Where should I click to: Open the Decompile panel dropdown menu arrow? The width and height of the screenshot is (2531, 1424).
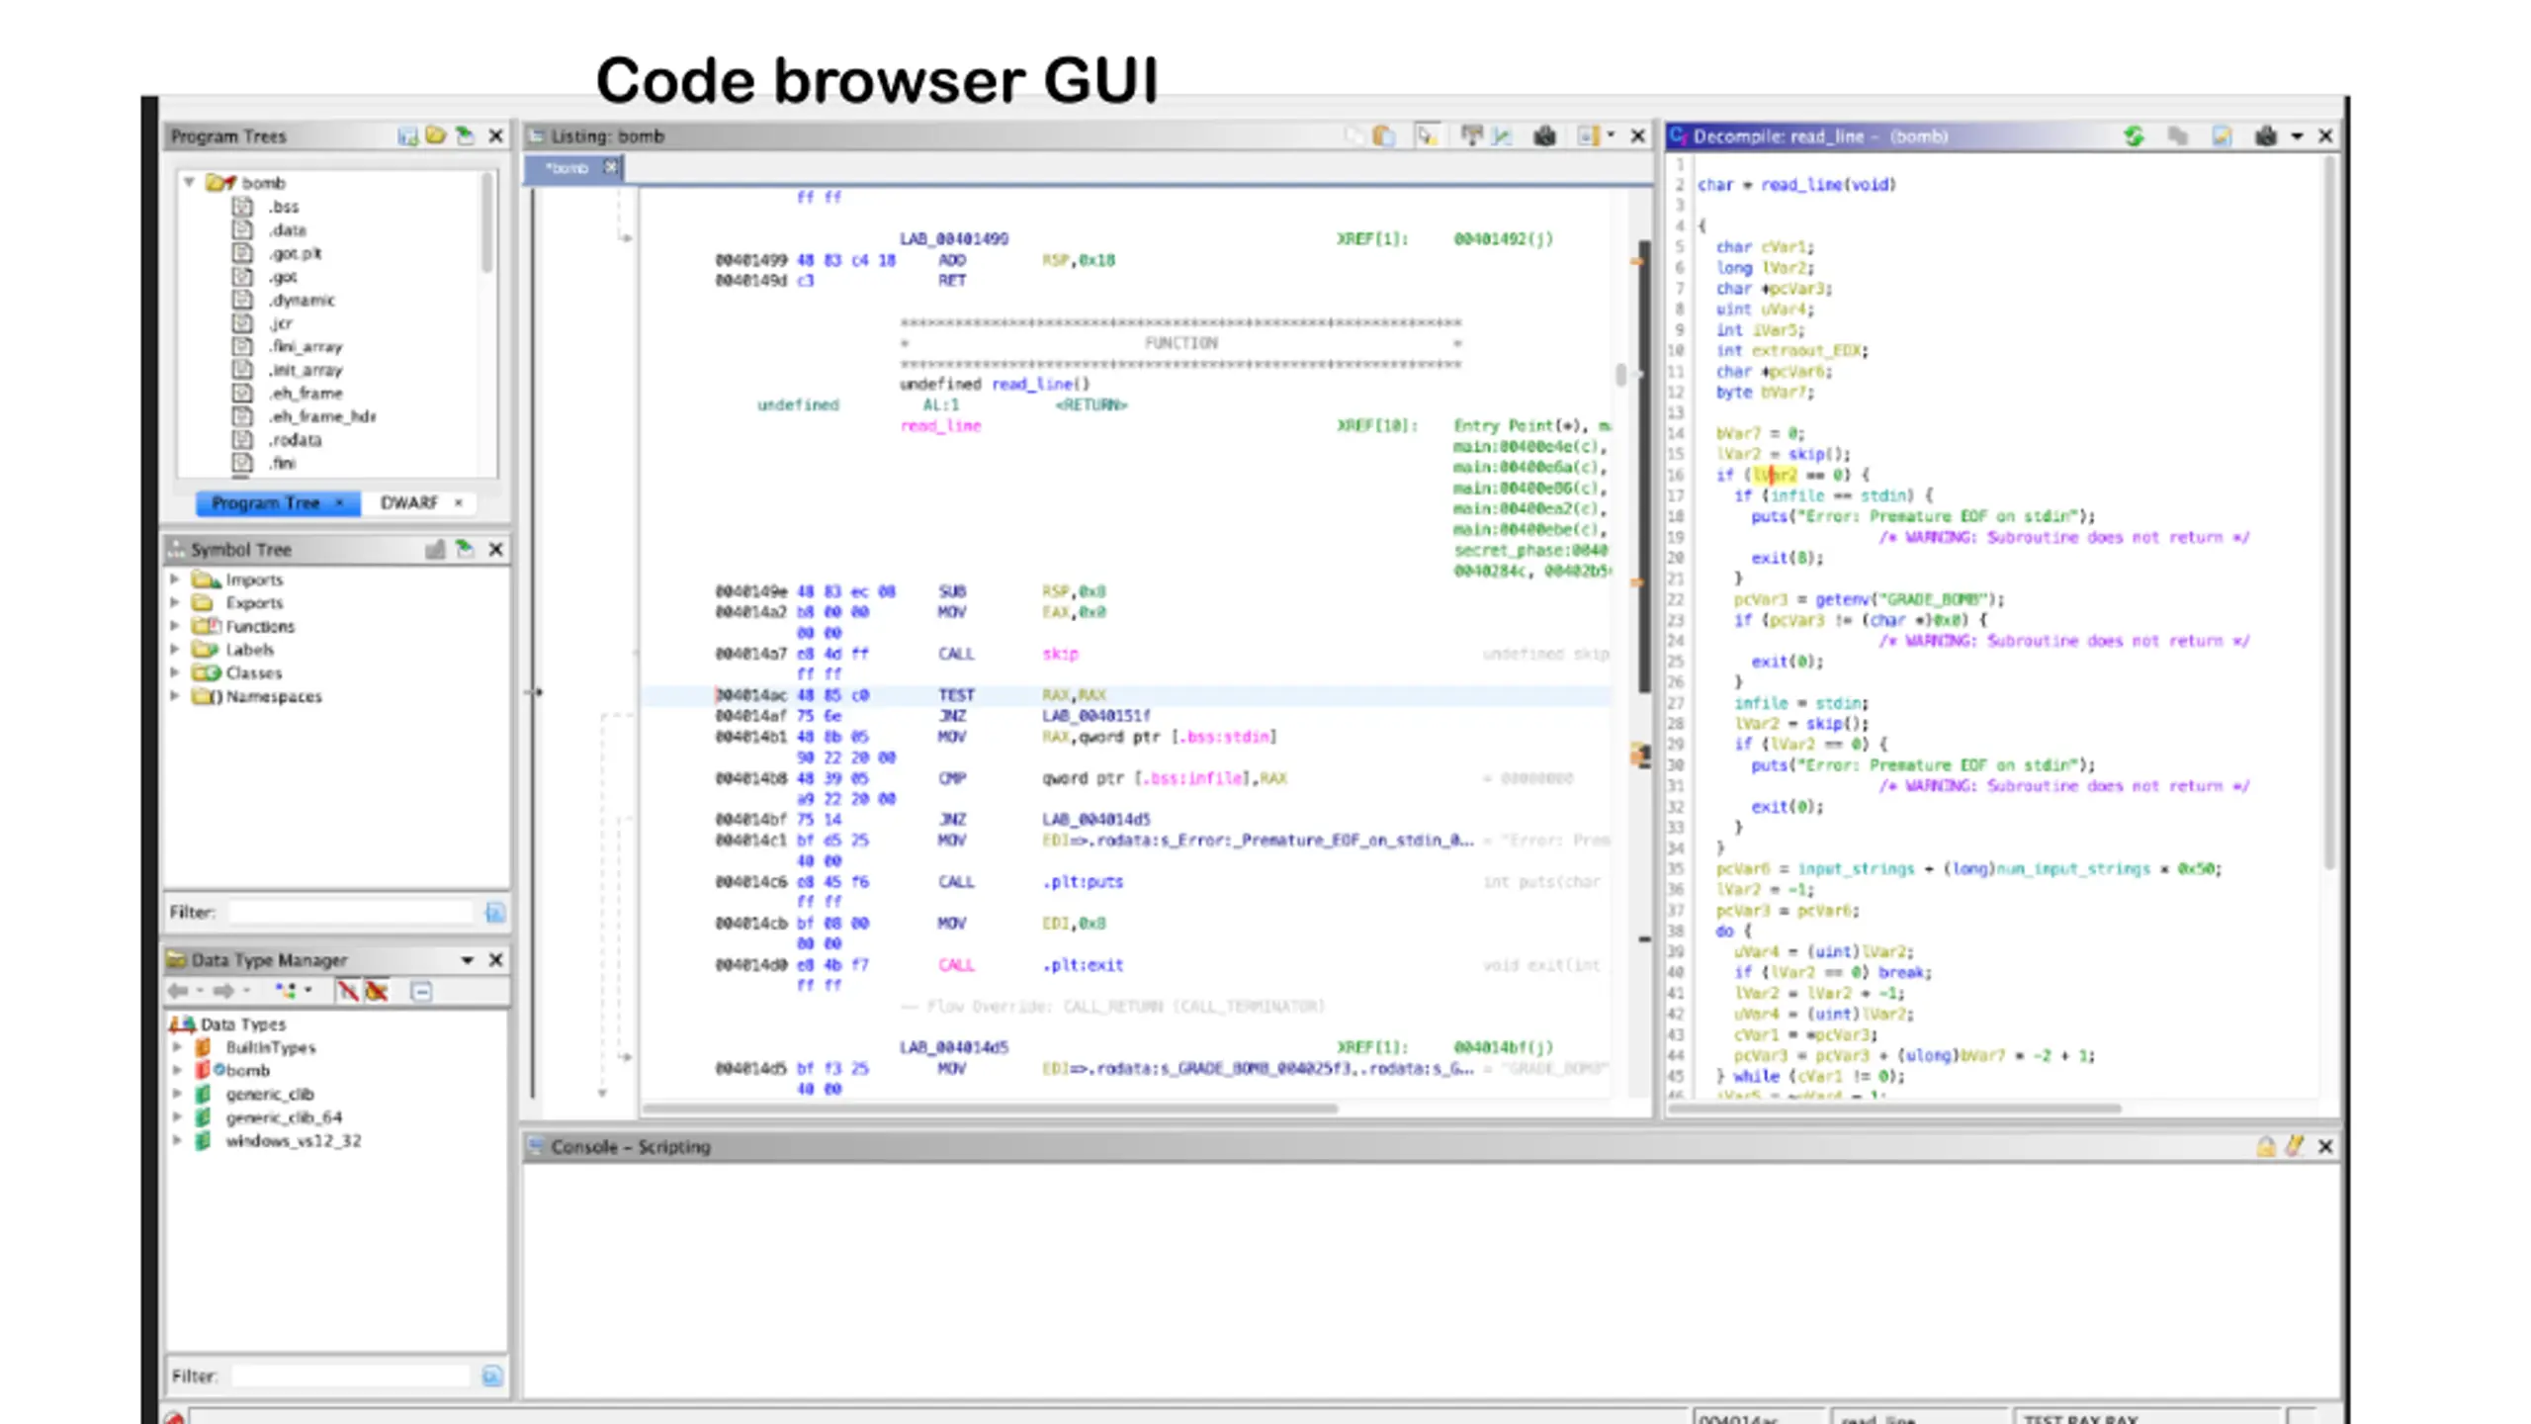[x=2297, y=135]
